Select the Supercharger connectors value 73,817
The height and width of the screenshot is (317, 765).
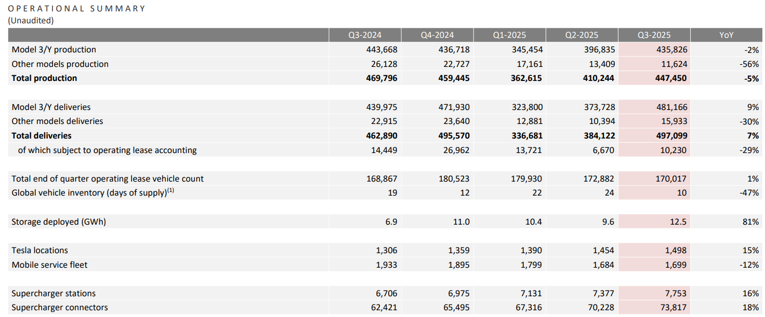(x=672, y=308)
